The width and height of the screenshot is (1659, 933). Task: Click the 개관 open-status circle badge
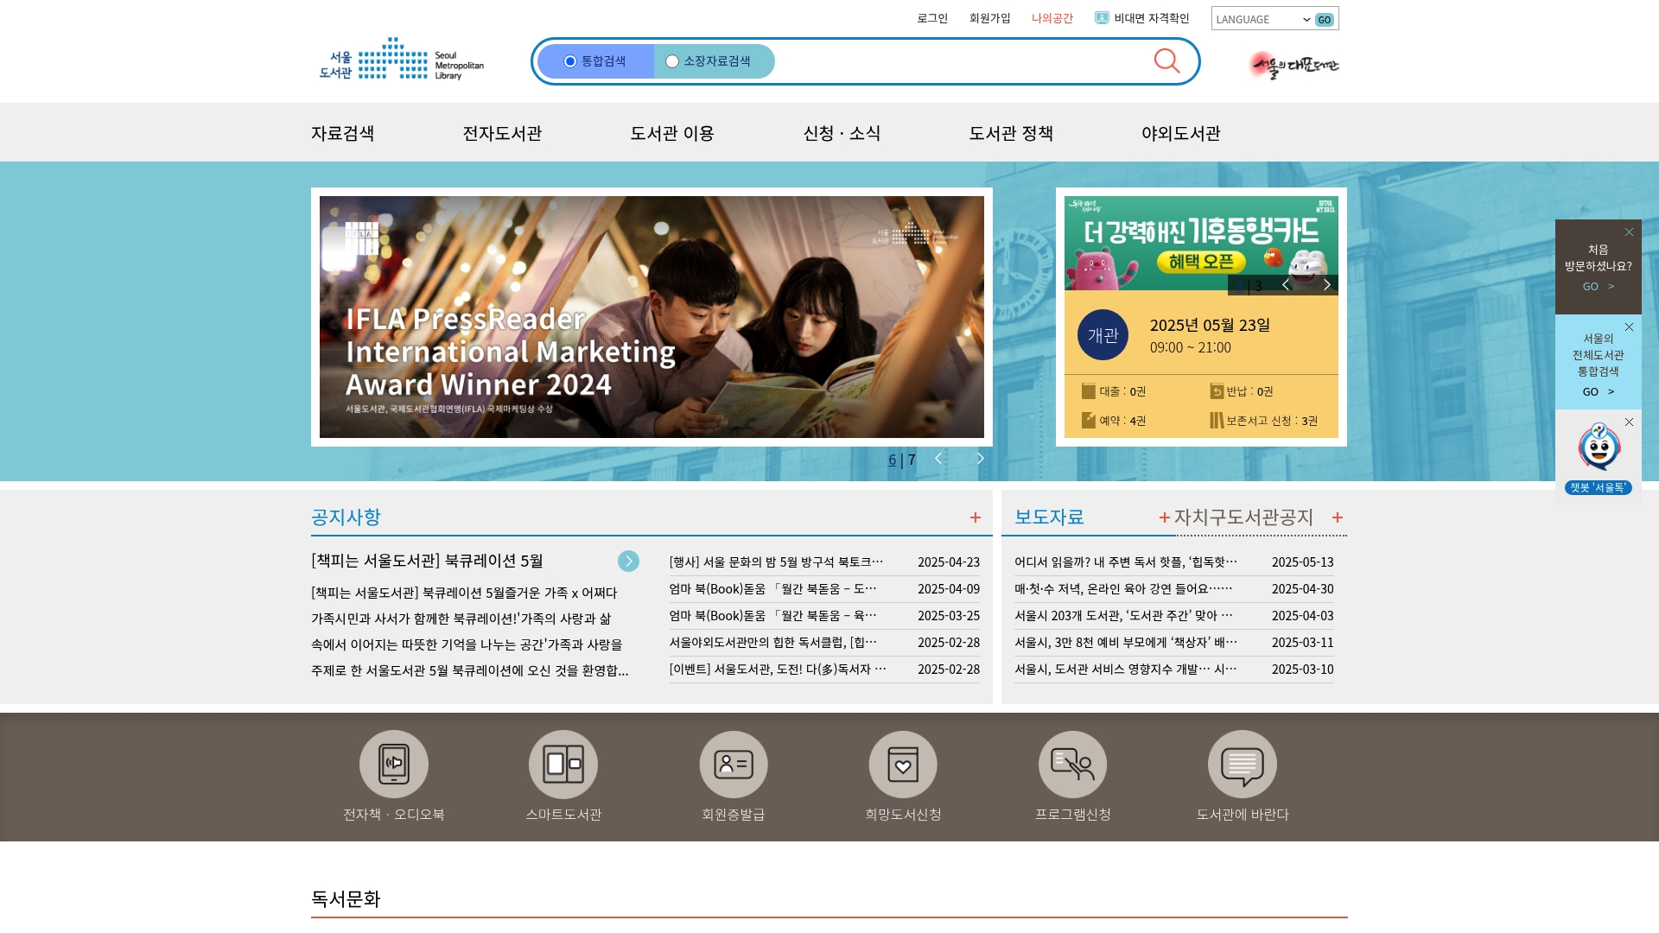coord(1103,335)
